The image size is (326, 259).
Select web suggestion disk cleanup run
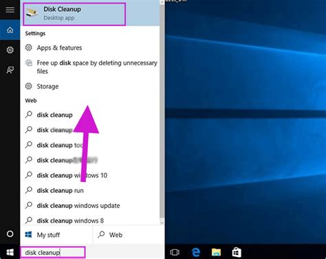click(91, 190)
